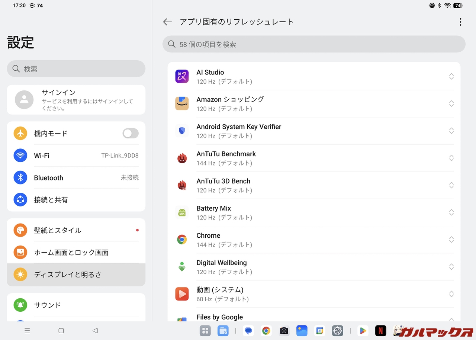The width and height of the screenshot is (476, 340).
Task: Tap the settings search field
Action: coord(76,69)
